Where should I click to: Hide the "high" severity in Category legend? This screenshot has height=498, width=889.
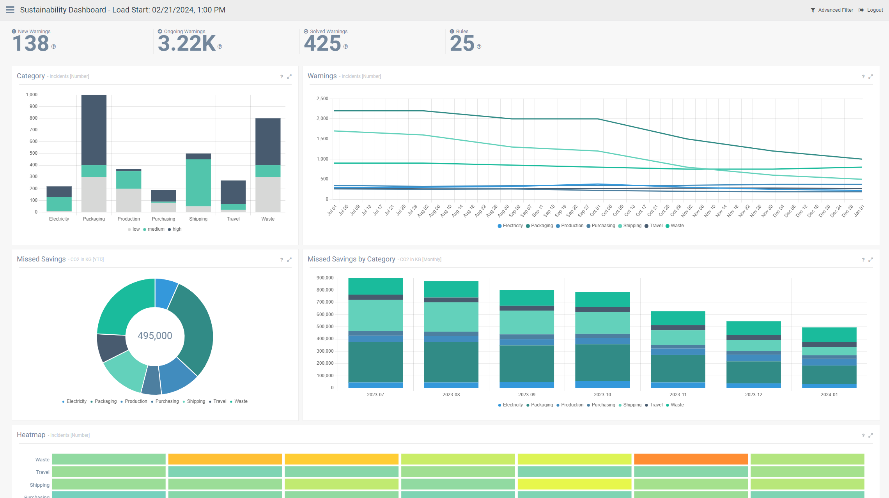pos(175,229)
